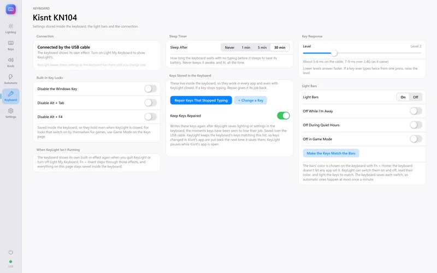
Task: Click the Key Response level slider handle
Action: pos(334,53)
